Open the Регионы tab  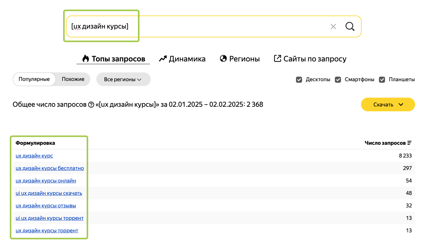[x=240, y=59]
